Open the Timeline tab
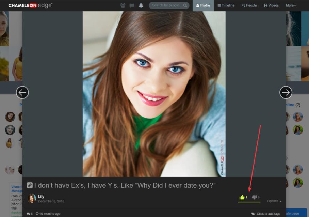 (226, 5)
